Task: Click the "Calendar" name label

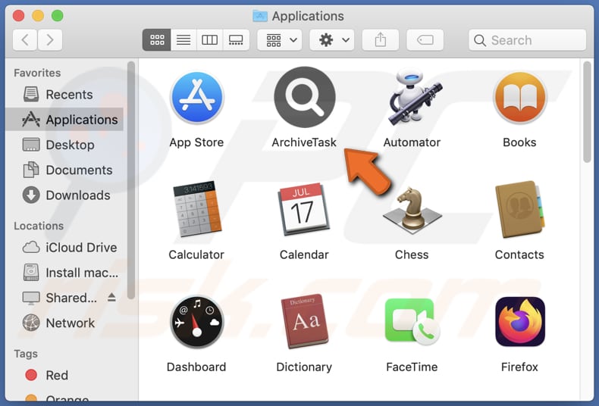Action: pos(304,255)
